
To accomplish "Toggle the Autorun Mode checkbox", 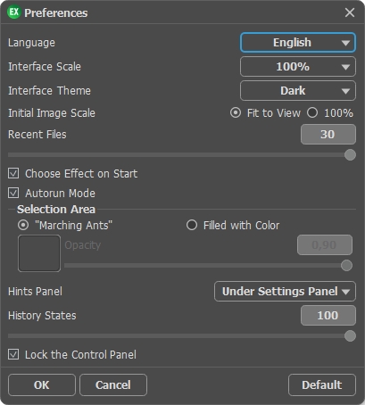I will tap(13, 193).
